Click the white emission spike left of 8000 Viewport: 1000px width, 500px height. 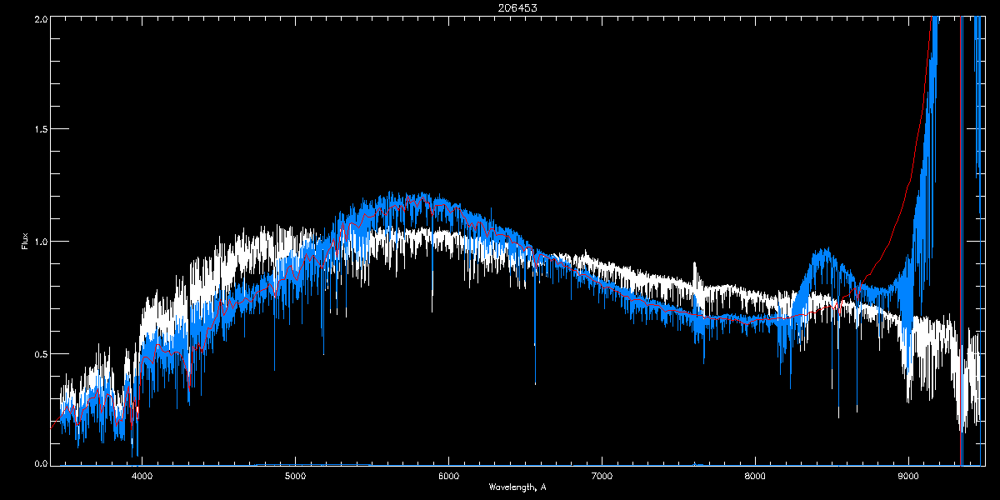696,265
